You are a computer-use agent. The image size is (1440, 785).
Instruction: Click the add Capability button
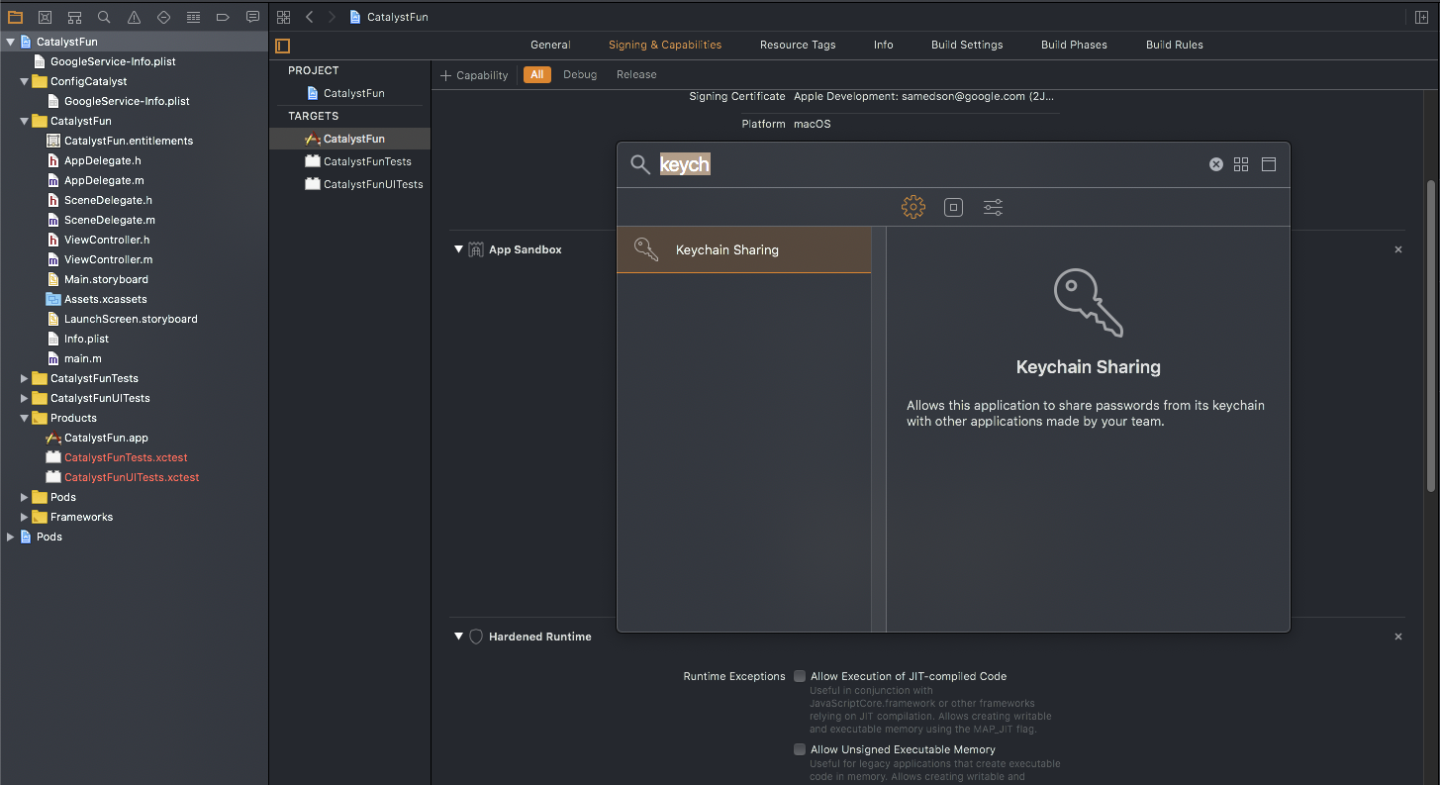(x=474, y=75)
